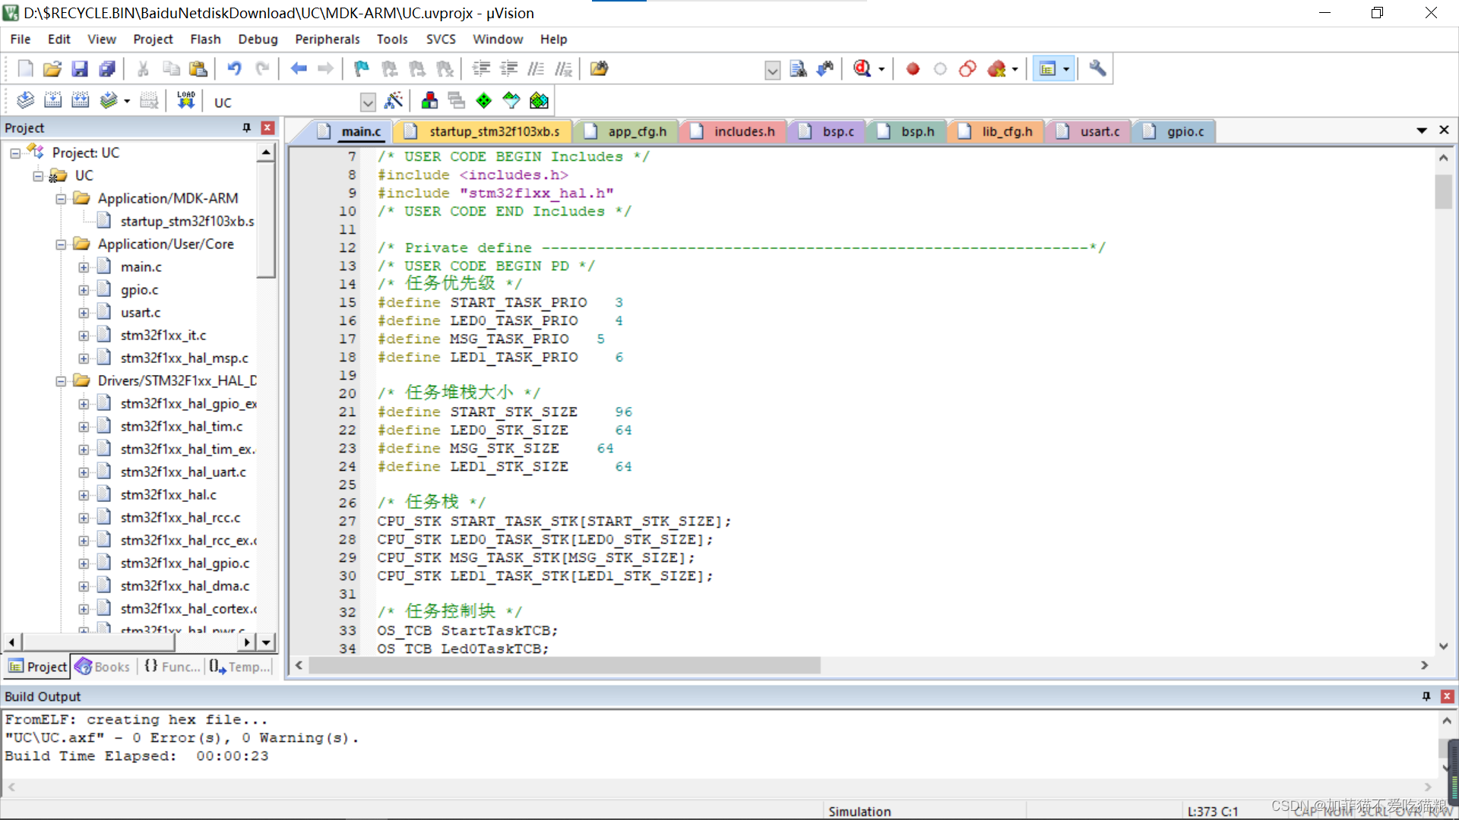Collapse the Application/User/Core folder
Image resolution: width=1459 pixels, height=820 pixels.
click(61, 244)
